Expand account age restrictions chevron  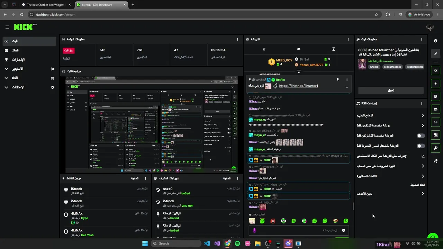pos(423,166)
